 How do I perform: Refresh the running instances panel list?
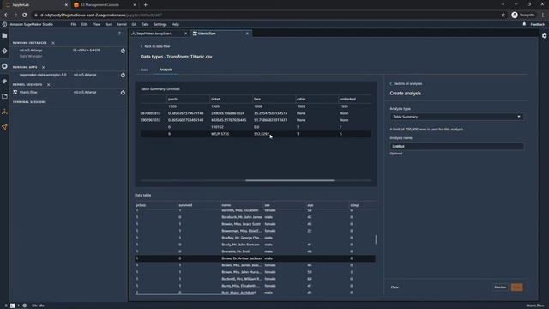119,33
